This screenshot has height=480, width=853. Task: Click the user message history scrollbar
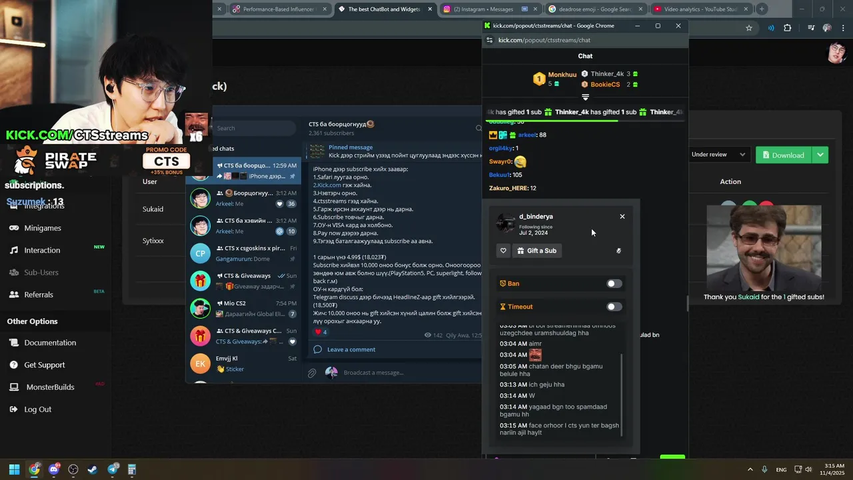point(622,395)
